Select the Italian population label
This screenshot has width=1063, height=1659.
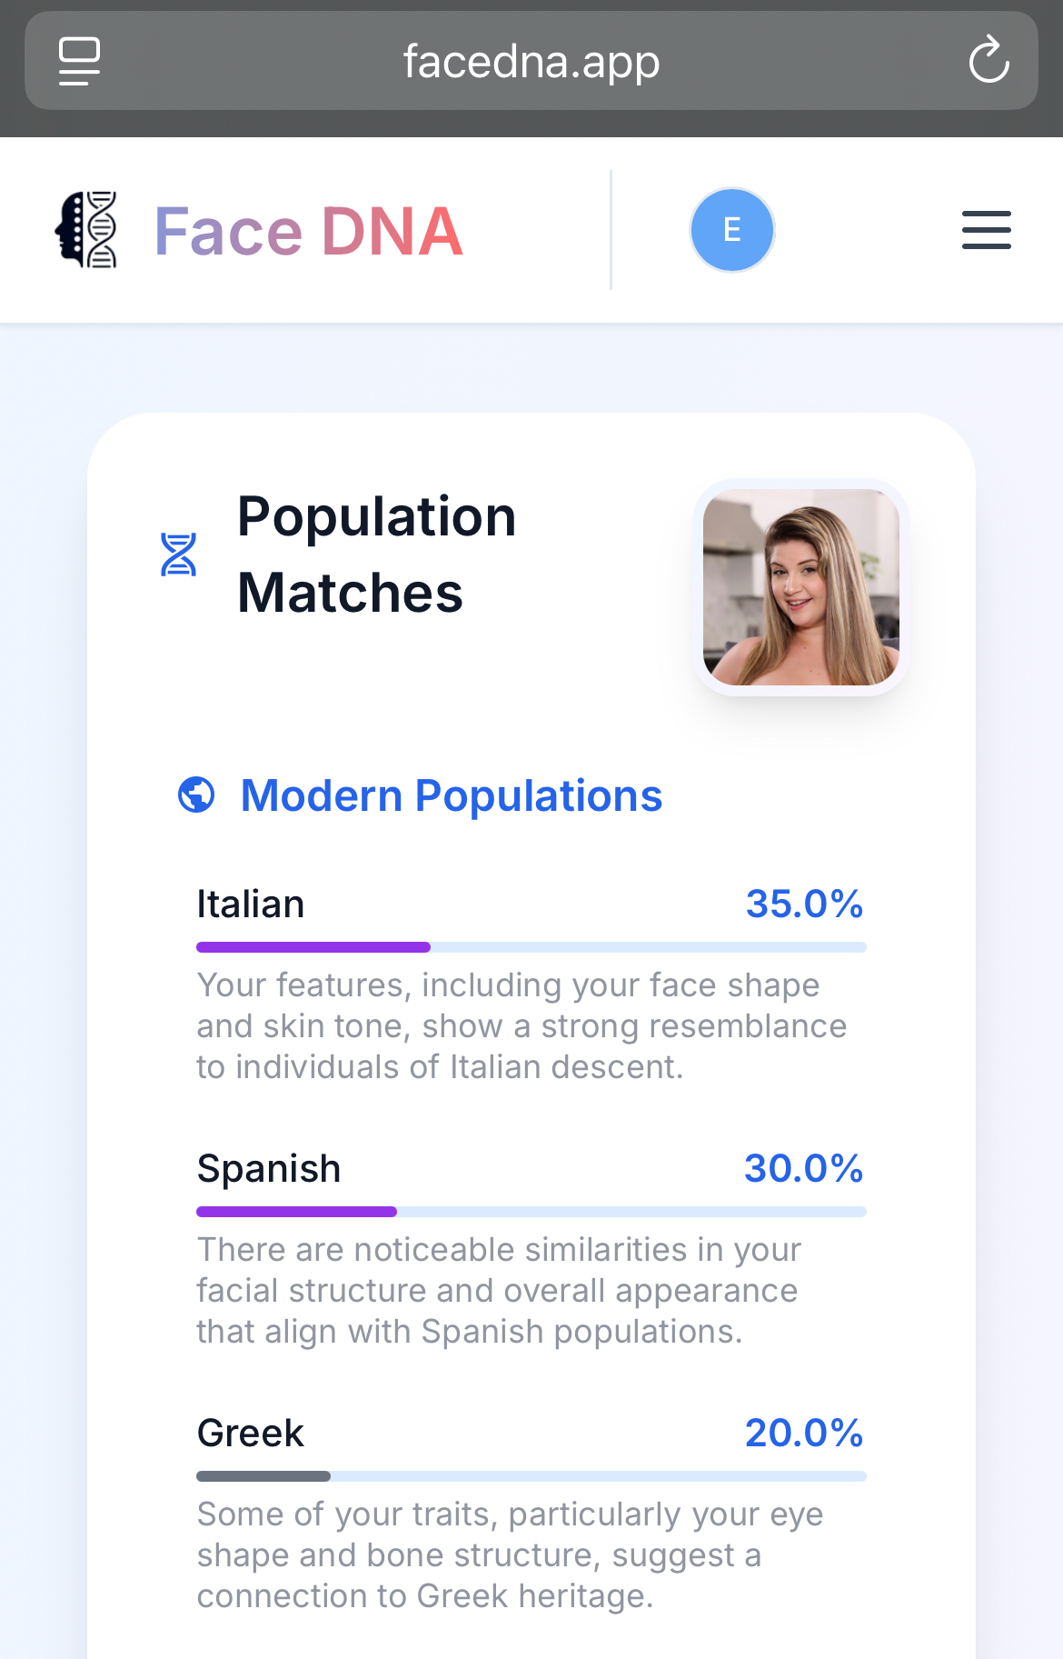coord(251,904)
